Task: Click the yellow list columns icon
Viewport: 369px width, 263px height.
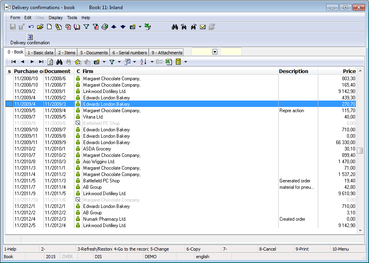Action: click(x=178, y=62)
